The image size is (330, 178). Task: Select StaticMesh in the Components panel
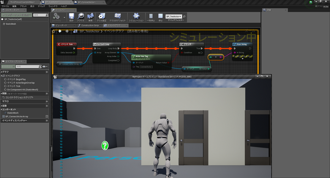[11, 24]
